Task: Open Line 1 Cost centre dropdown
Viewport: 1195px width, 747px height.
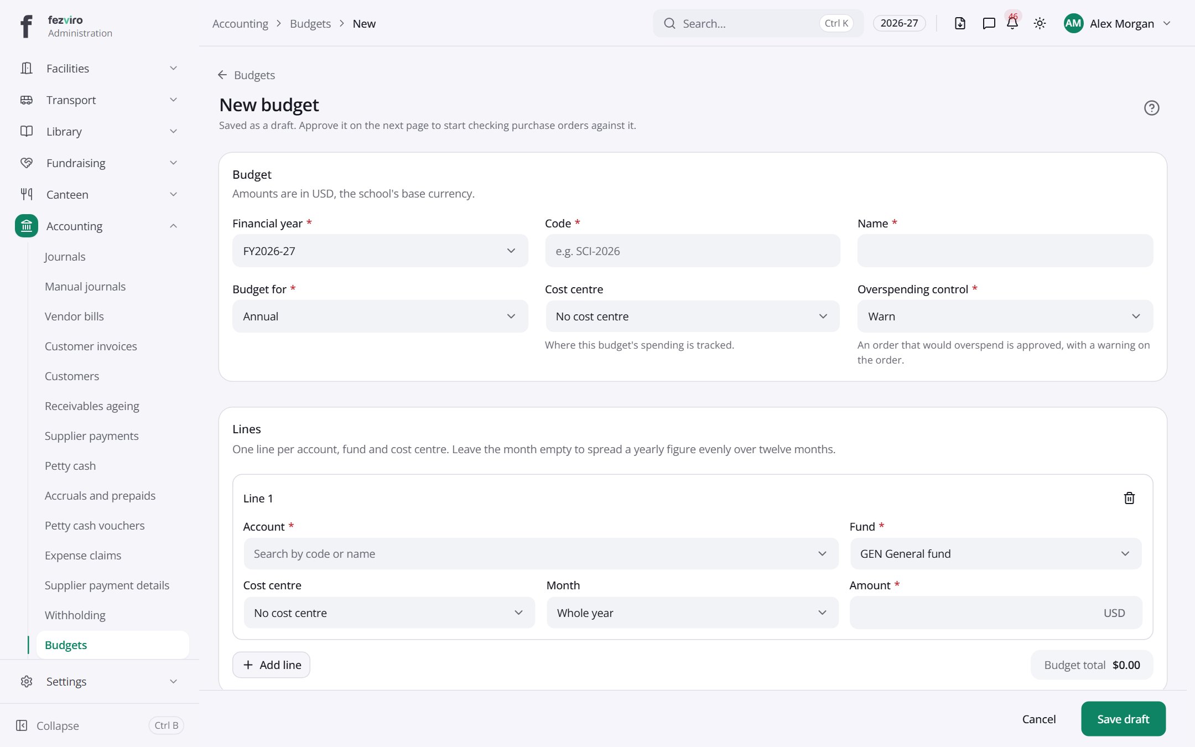Action: coord(389,613)
